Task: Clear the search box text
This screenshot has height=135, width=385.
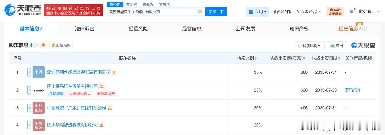Action: pyautogui.click(x=200, y=12)
